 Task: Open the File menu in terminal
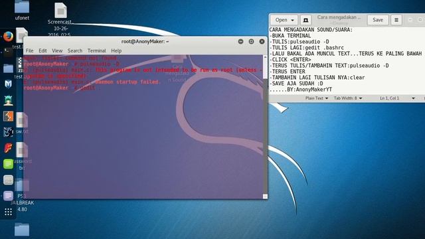29,50
